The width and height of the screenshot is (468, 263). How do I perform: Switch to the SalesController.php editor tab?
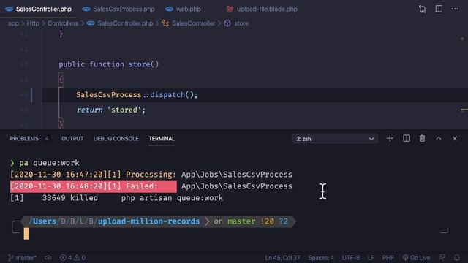tap(39, 9)
